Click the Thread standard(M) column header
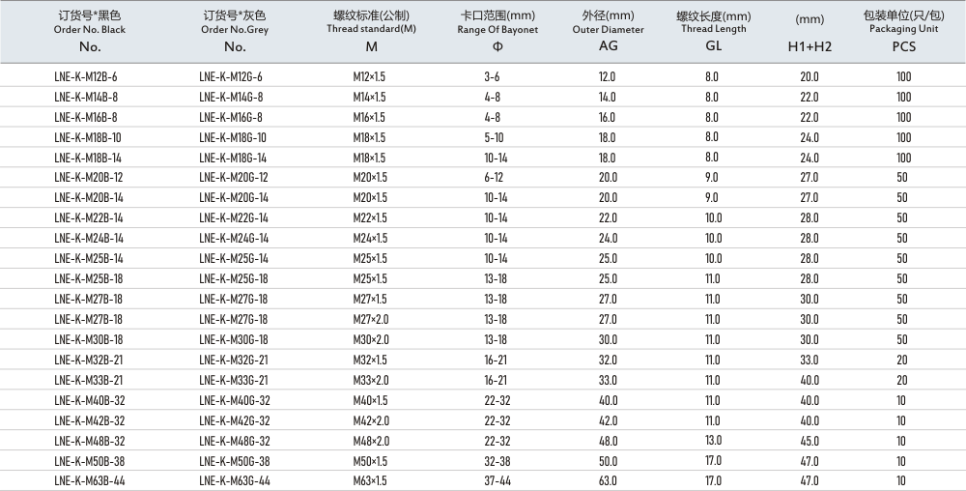966x491 pixels. click(371, 30)
